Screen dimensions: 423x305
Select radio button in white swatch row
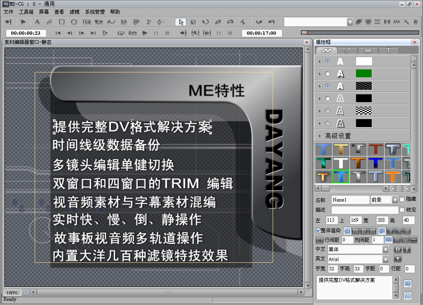click(328, 62)
